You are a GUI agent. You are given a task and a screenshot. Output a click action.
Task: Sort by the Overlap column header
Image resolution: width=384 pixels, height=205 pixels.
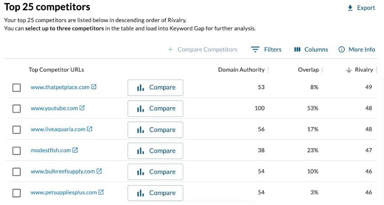tap(308, 70)
